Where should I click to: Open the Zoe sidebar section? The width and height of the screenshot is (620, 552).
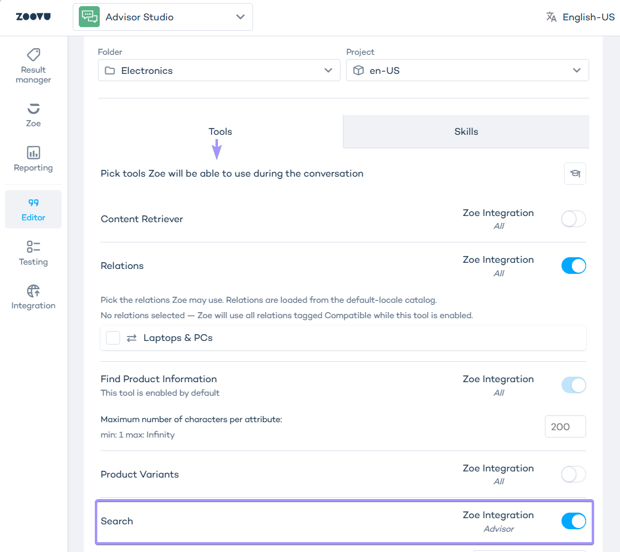point(33,115)
